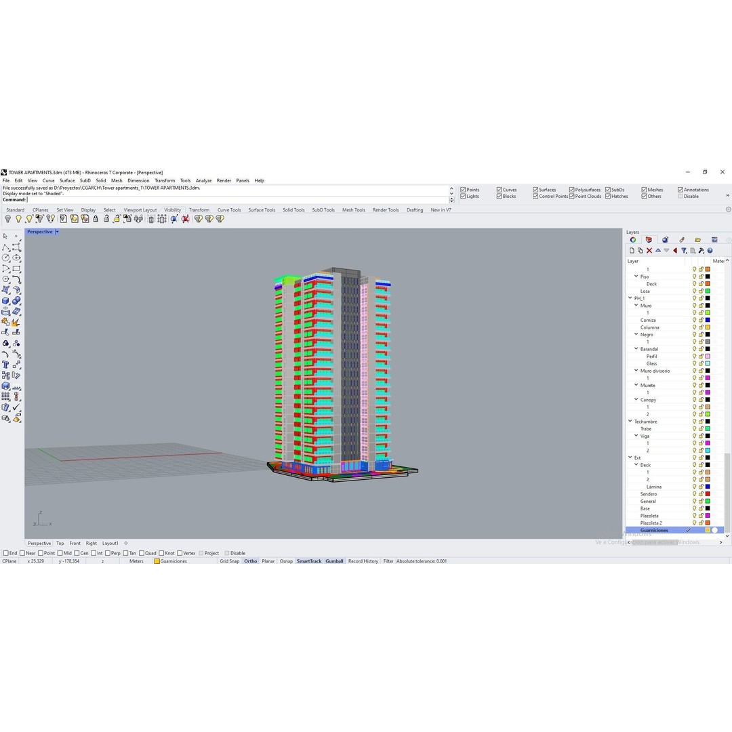The image size is (732, 732).
Task: Toggle the Points selection filter checkbox
Action: (x=463, y=190)
